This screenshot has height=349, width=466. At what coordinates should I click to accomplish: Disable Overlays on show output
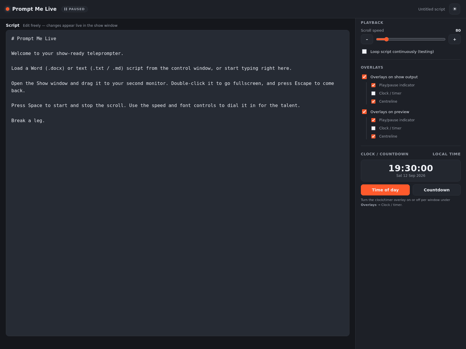point(364,77)
